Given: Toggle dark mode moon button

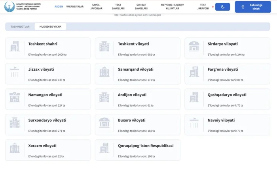Looking at the screenshot, I should click(222, 7).
